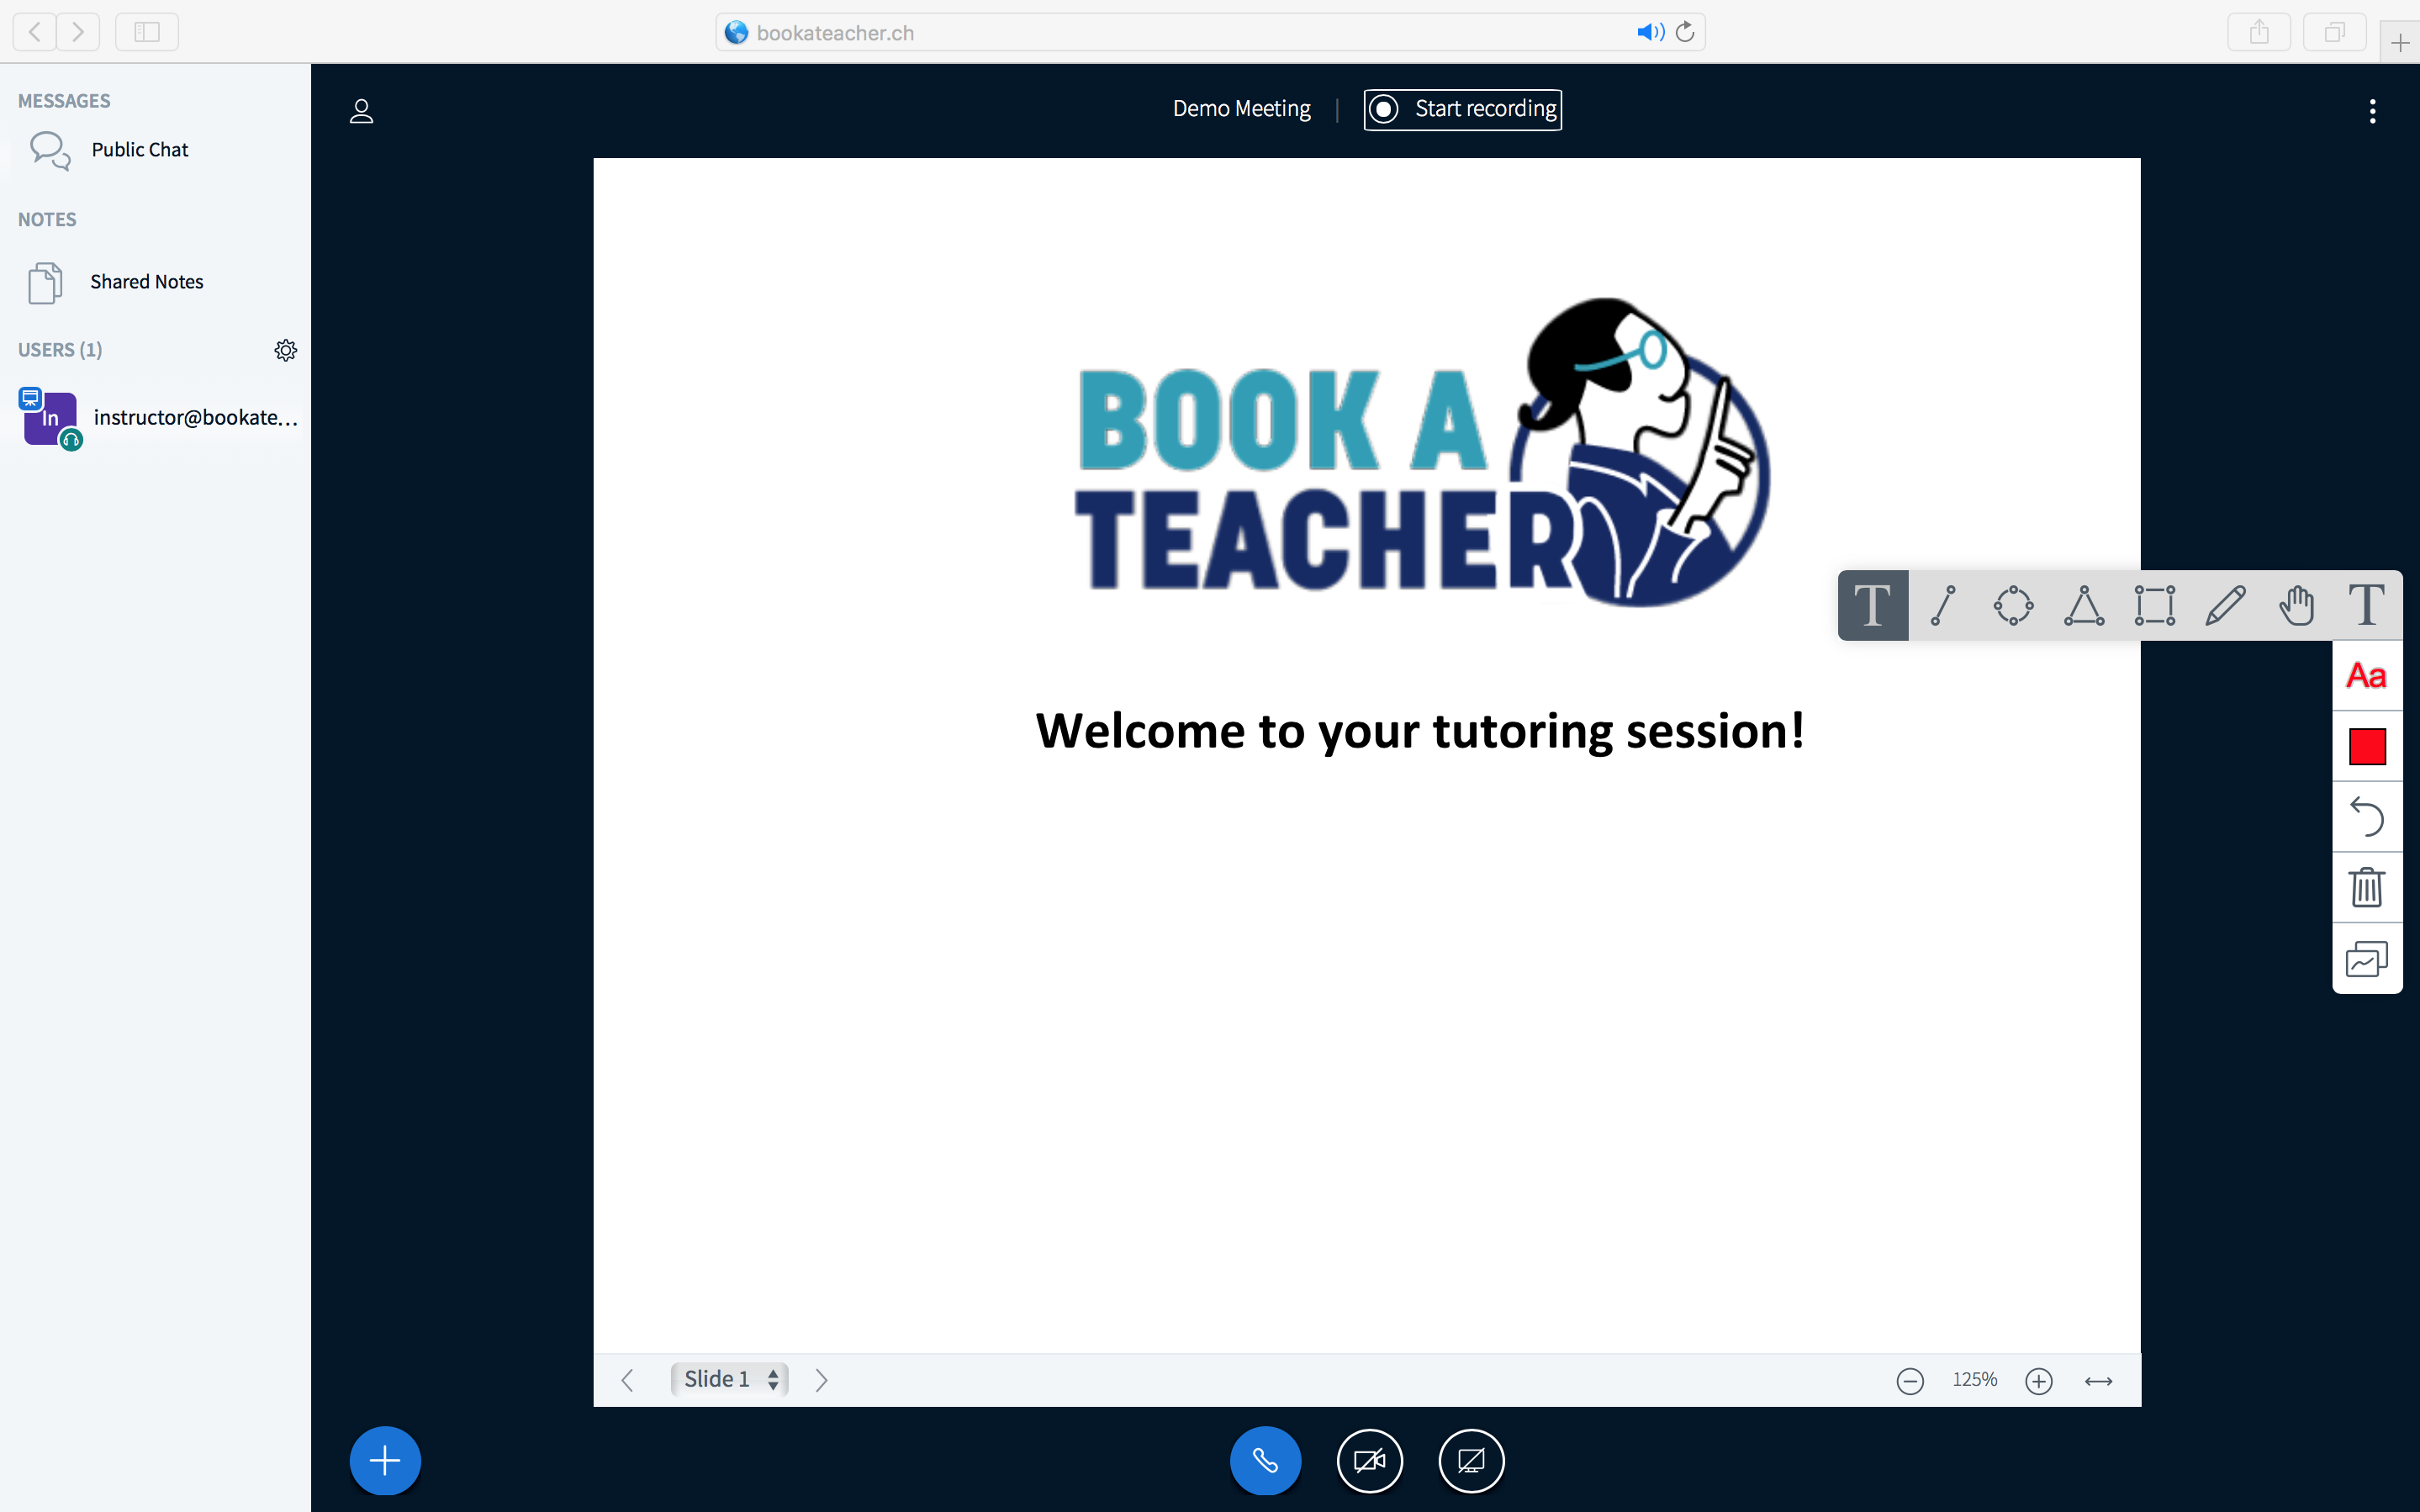Go to previous slide
2420x1512 pixels.
click(628, 1380)
